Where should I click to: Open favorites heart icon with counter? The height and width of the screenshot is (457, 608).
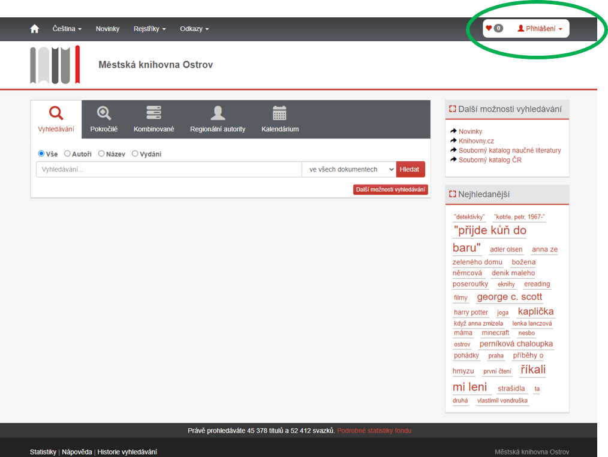pyautogui.click(x=493, y=28)
